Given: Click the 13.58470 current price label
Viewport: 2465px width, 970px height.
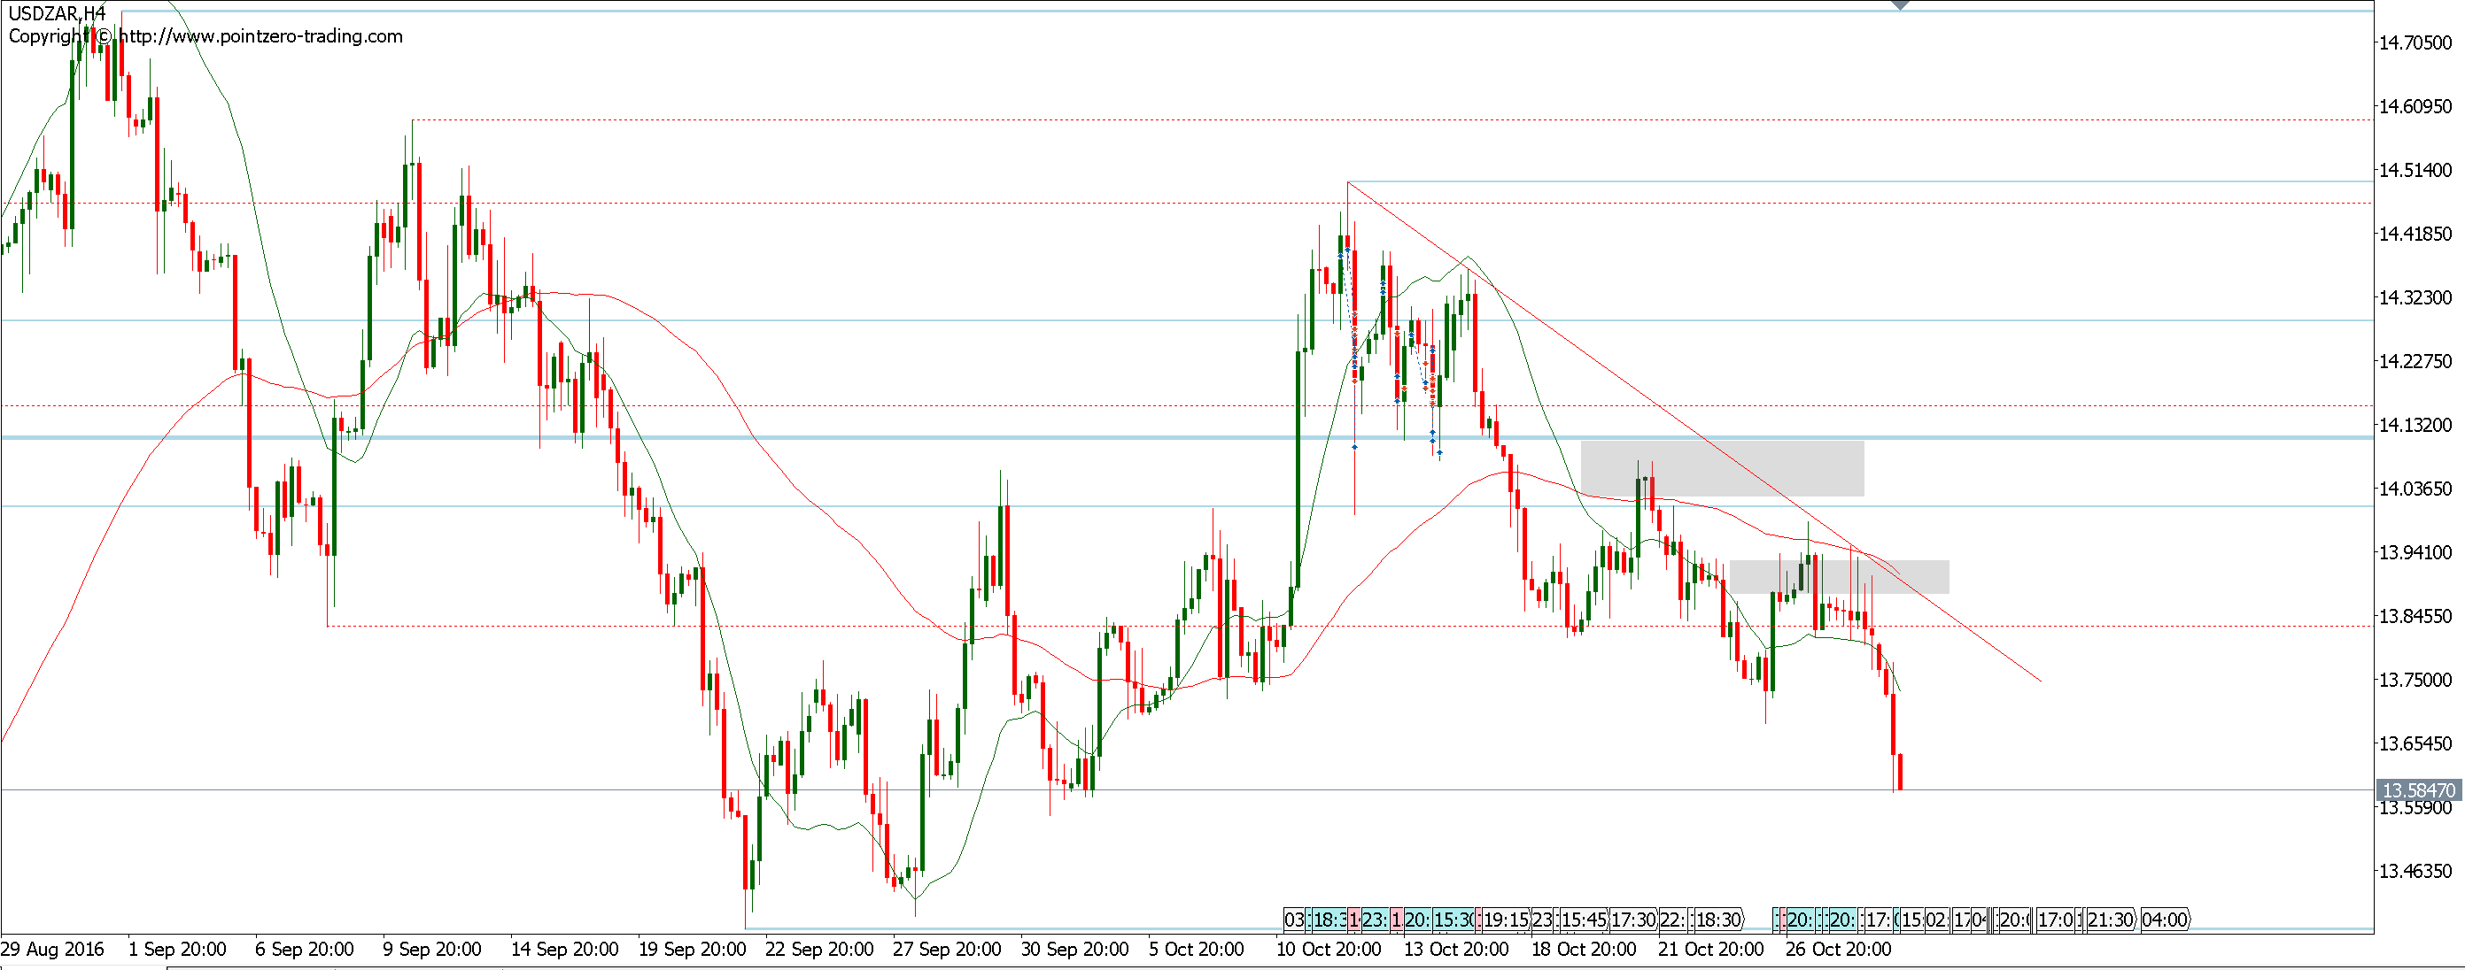Looking at the screenshot, I should (2417, 790).
